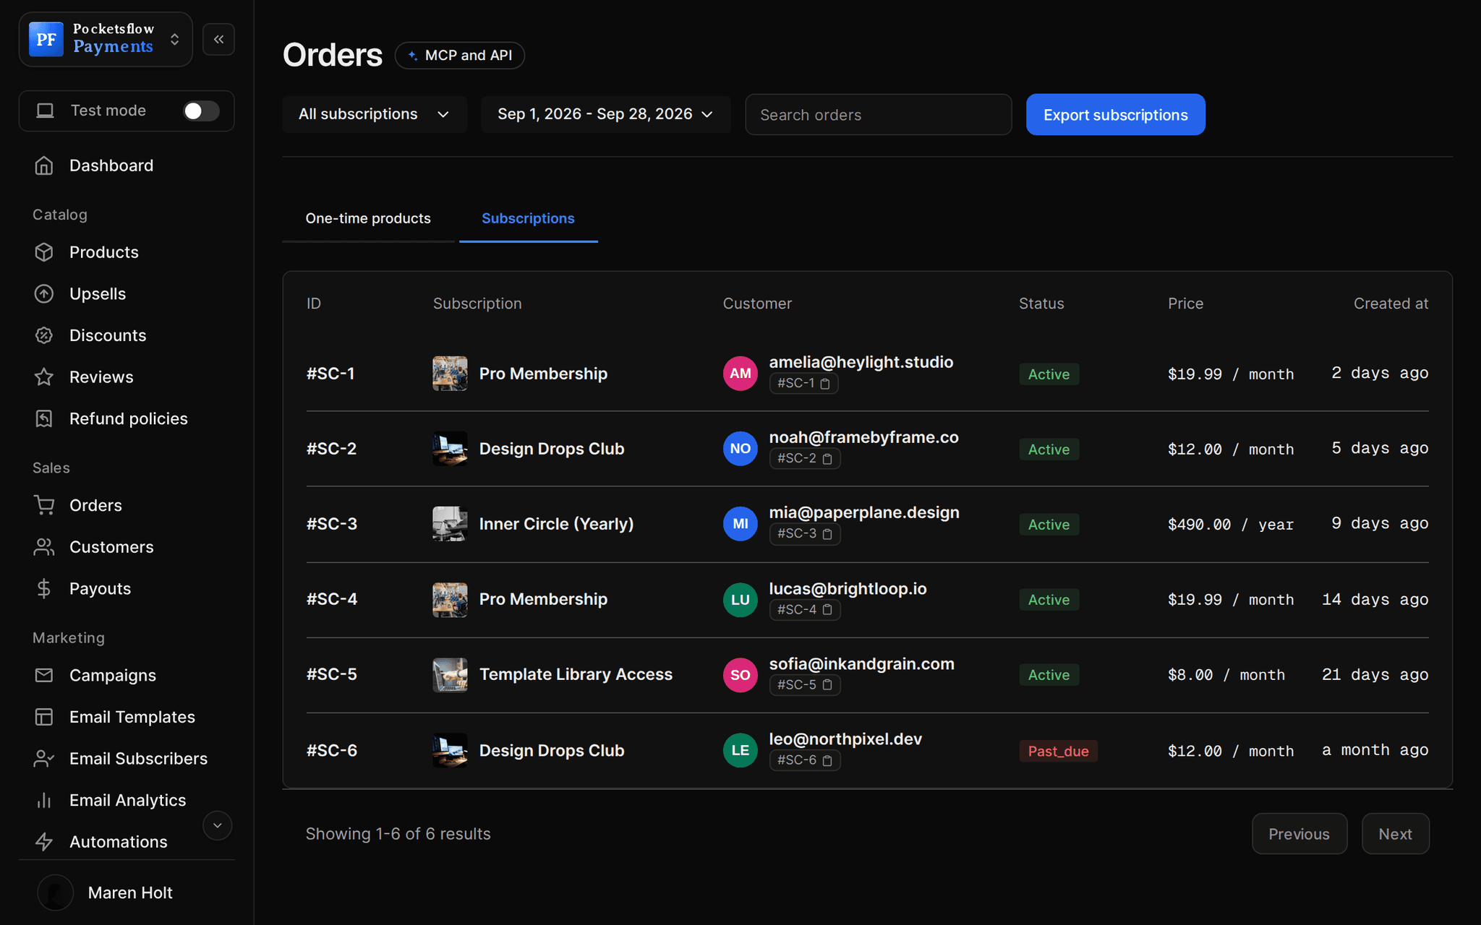Screen dimensions: 1481x925
Task: Click the Automations lightning bolt icon
Action: [44, 842]
